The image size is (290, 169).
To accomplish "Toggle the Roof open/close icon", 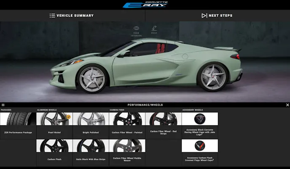I will (154, 29).
